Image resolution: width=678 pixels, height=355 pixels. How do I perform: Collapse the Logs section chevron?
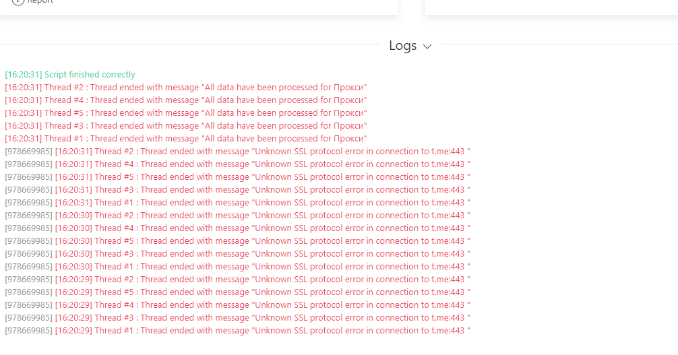point(427,46)
